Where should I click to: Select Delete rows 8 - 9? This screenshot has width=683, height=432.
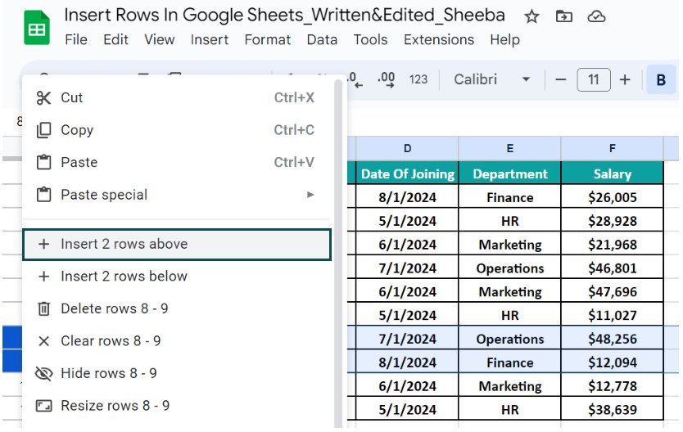point(176,308)
